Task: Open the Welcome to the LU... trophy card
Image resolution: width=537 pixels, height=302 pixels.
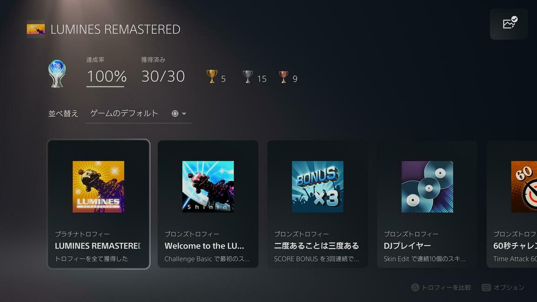Action: [208, 204]
